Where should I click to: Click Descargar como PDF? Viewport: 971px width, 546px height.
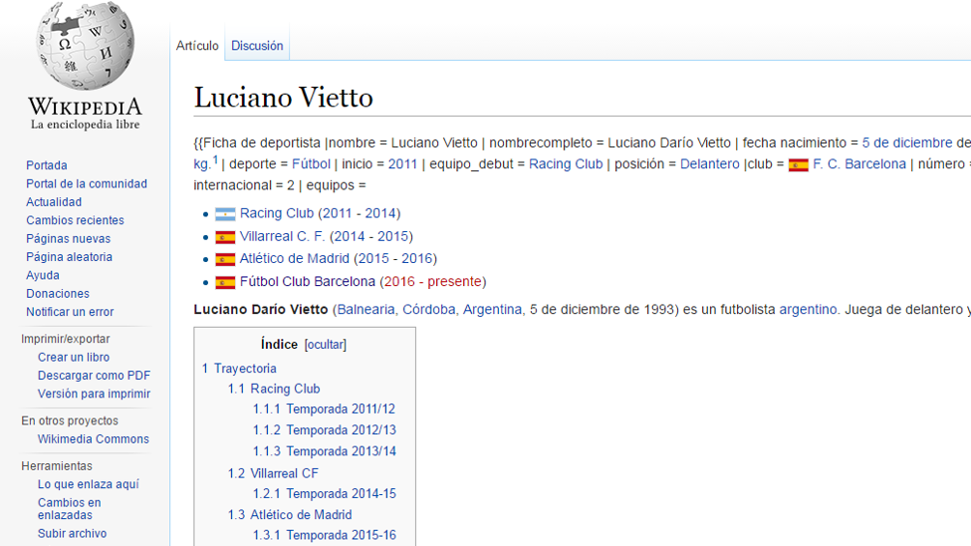click(x=94, y=376)
